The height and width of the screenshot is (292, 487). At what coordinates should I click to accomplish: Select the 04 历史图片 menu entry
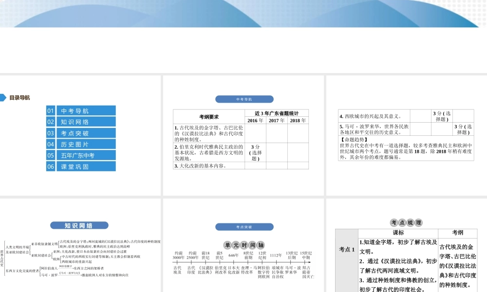81,144
